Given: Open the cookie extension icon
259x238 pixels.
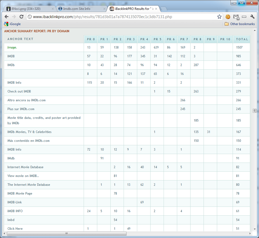Looking at the screenshot, I should (x=228, y=17).
